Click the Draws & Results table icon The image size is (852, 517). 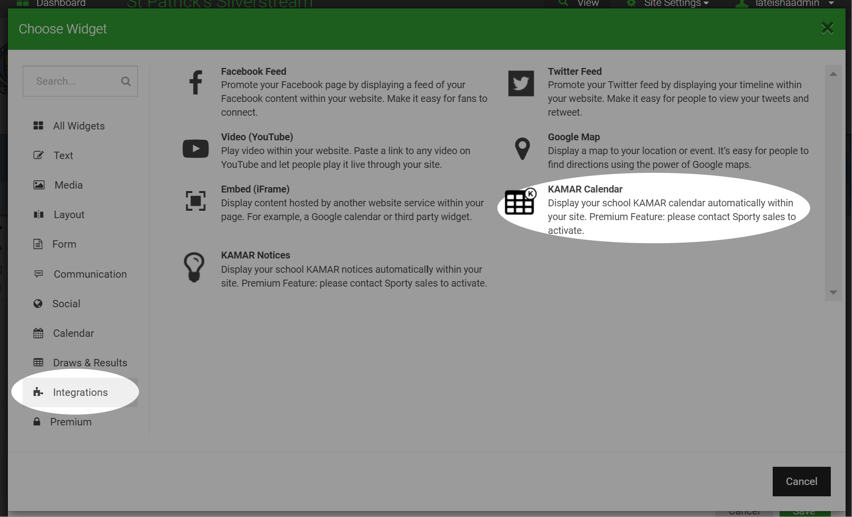coord(38,362)
